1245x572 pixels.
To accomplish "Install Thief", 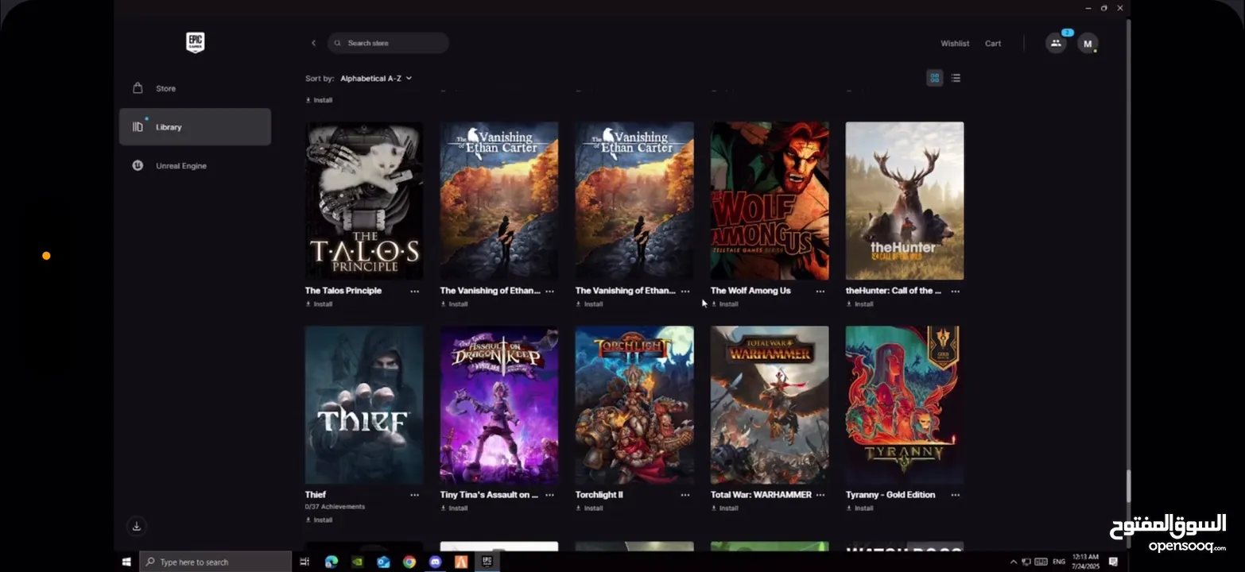I will (319, 520).
